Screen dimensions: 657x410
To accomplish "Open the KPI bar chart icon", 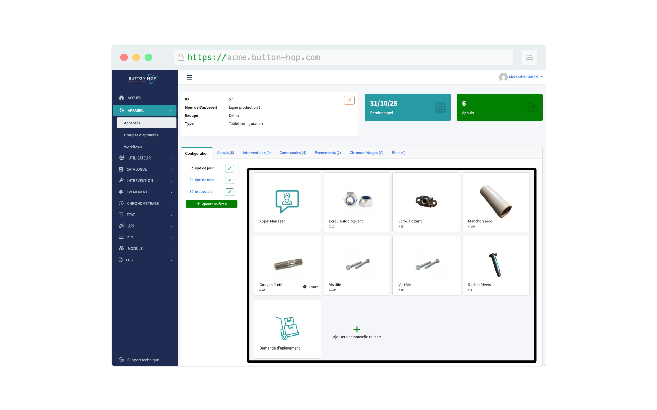I will [121, 237].
